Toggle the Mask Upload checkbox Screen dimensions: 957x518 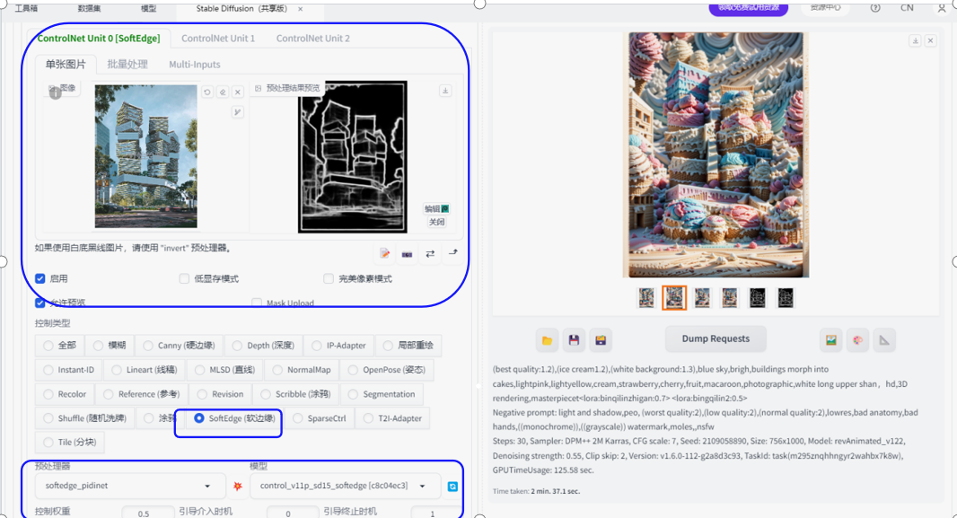pyautogui.click(x=257, y=303)
